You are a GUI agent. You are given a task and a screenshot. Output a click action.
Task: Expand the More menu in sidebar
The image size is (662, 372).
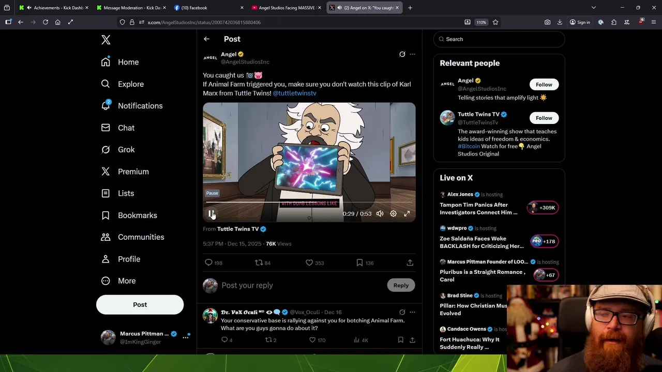118,281
